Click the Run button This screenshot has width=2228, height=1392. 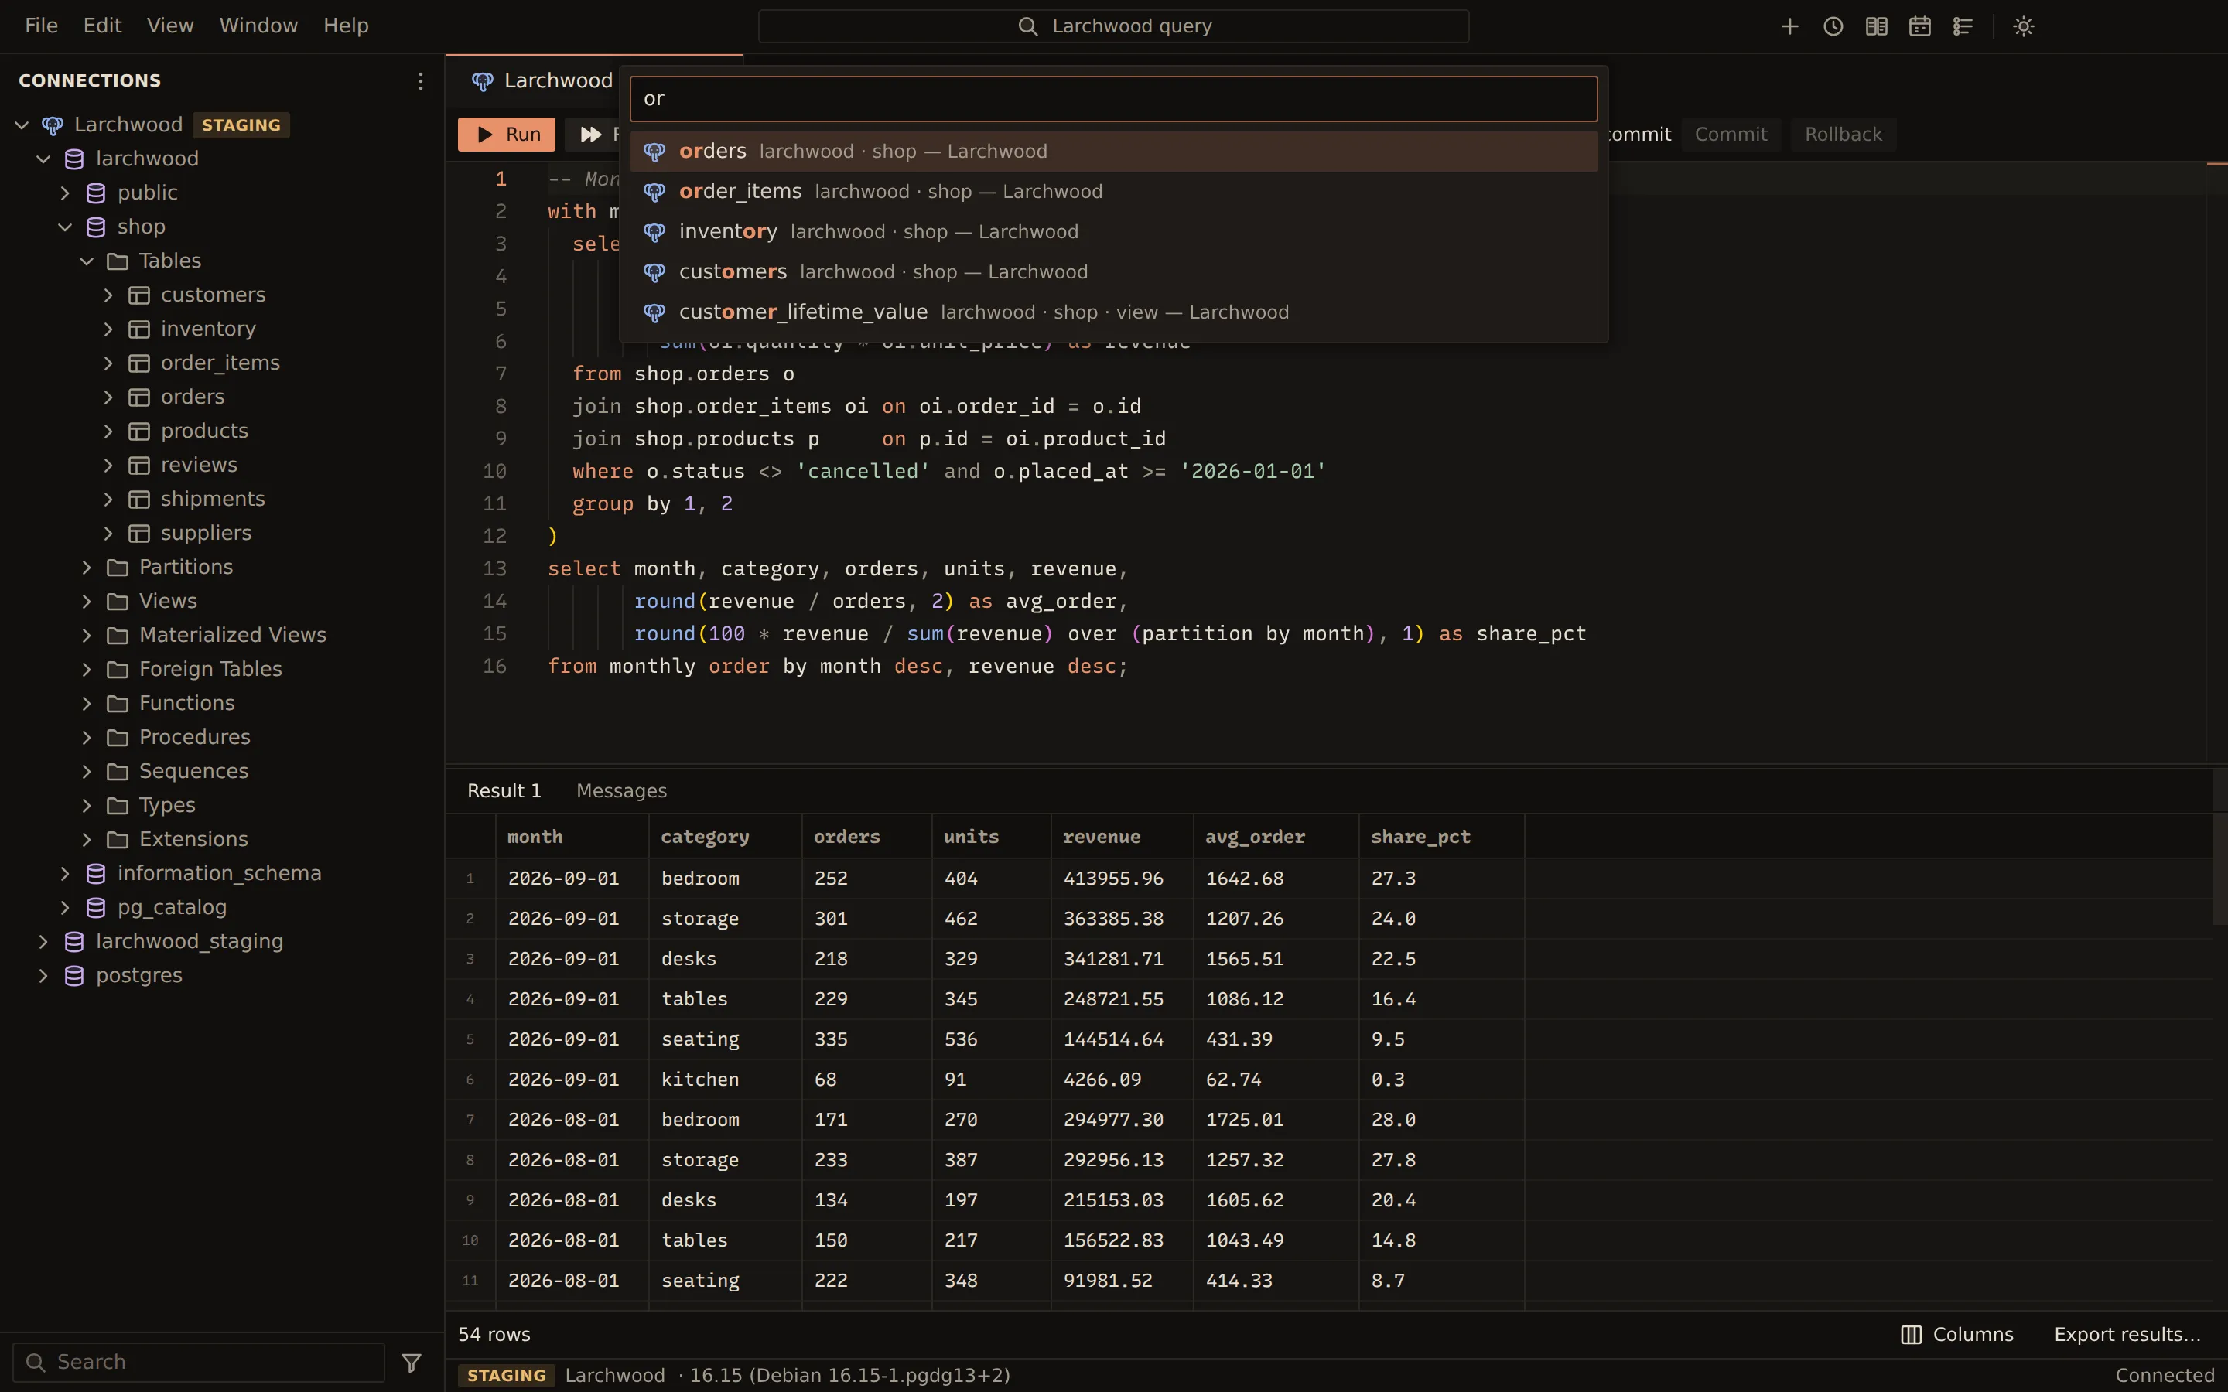(507, 135)
